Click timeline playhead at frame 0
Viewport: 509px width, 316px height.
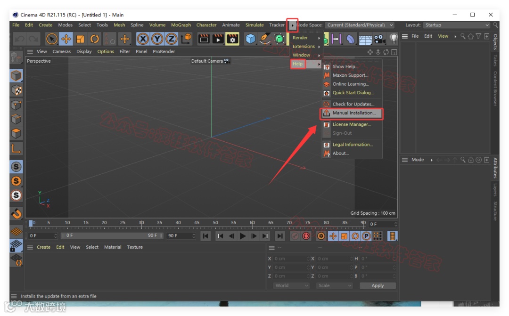pos(31,223)
